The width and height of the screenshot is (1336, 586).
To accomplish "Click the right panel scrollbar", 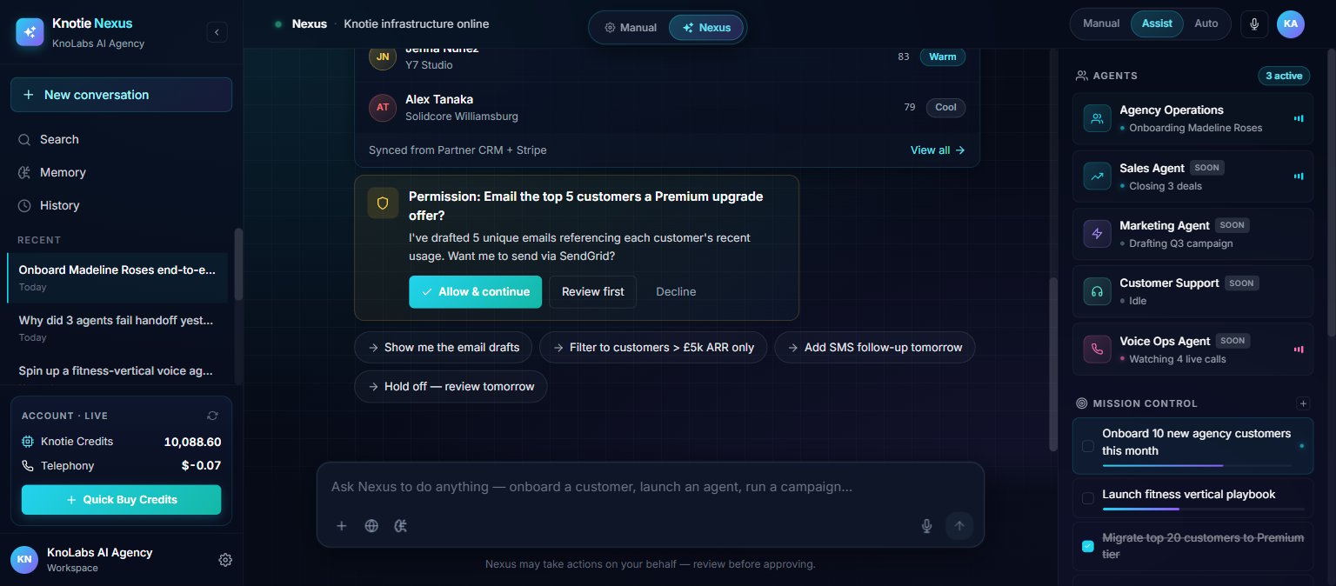I will point(1332,191).
